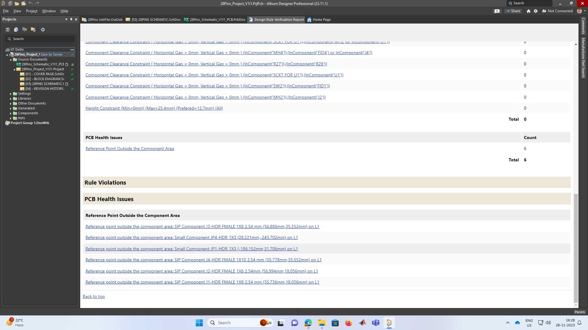Collapse the Source Documents folder
This screenshot has width=588, height=330.
click(x=11, y=60)
